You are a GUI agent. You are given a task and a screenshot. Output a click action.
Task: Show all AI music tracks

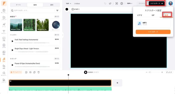coord(57,16)
